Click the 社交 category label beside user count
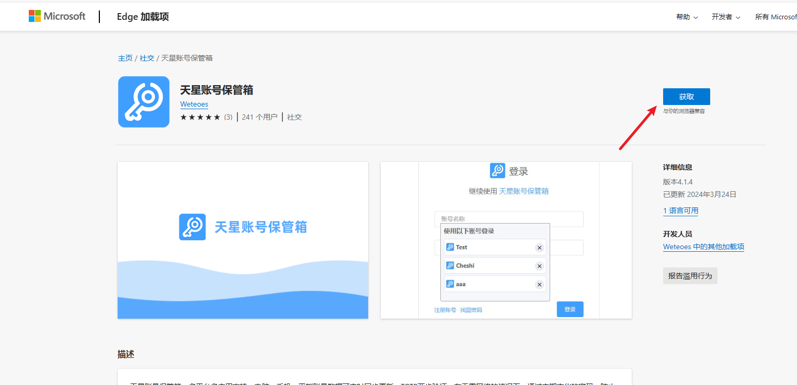The image size is (797, 385). coord(294,117)
